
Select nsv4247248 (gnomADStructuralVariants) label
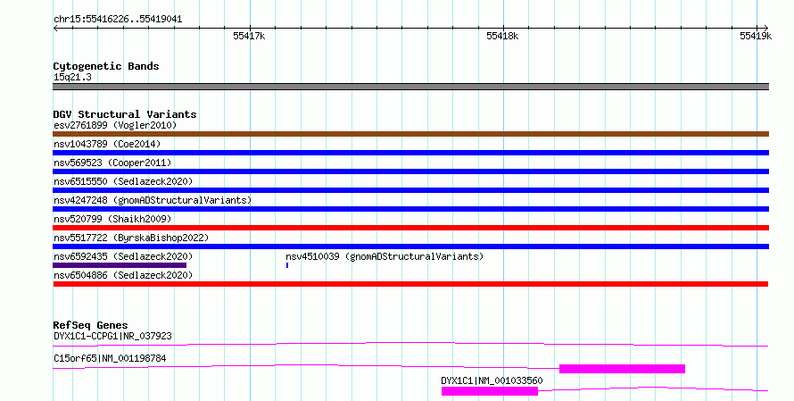(153, 200)
